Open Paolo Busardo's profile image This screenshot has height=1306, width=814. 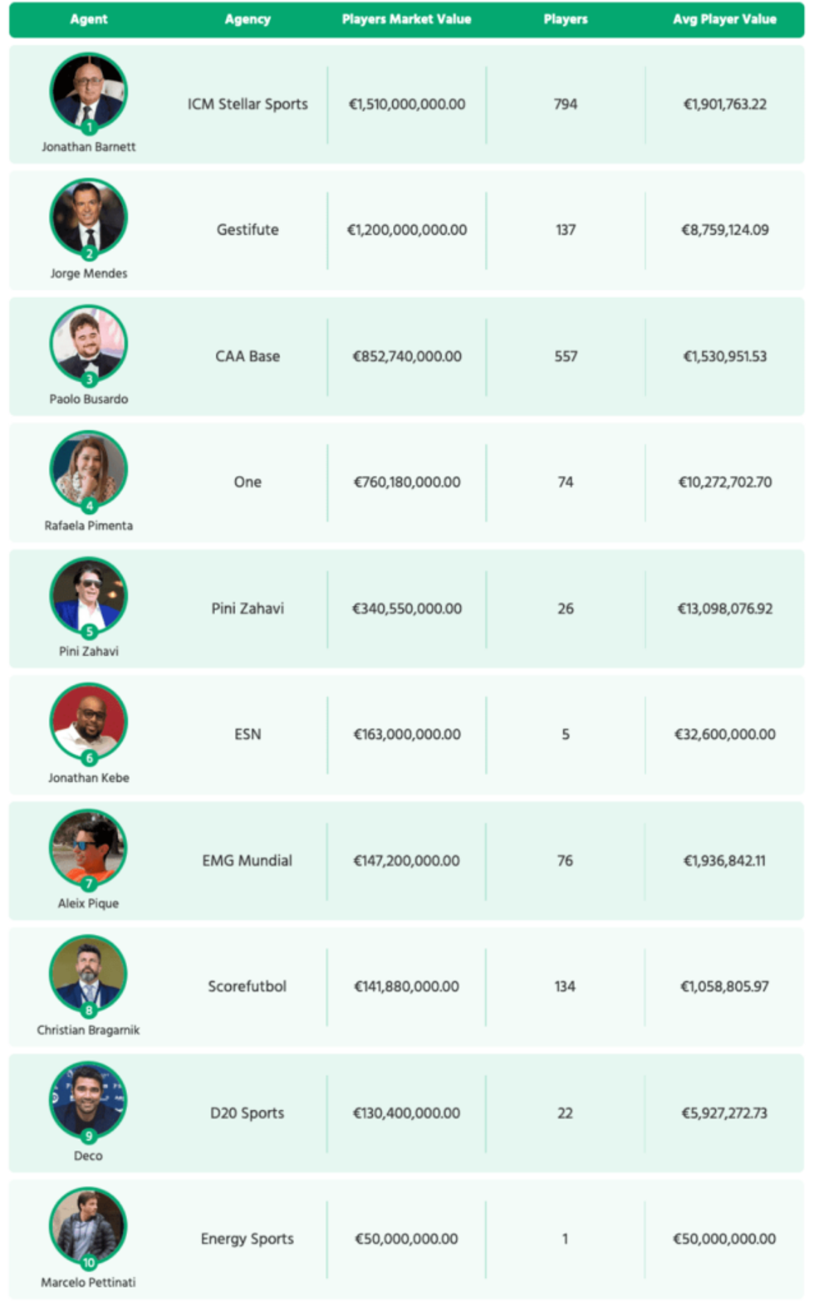pos(88,344)
